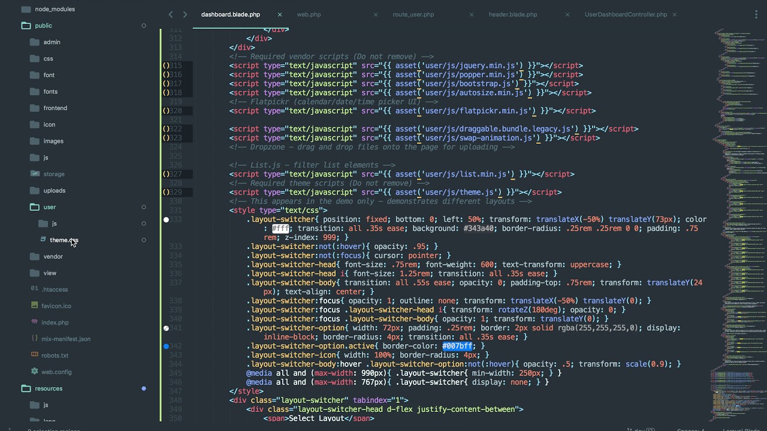Click line number 331 in the gutter
Screen dimensions: 767x431
(176, 211)
